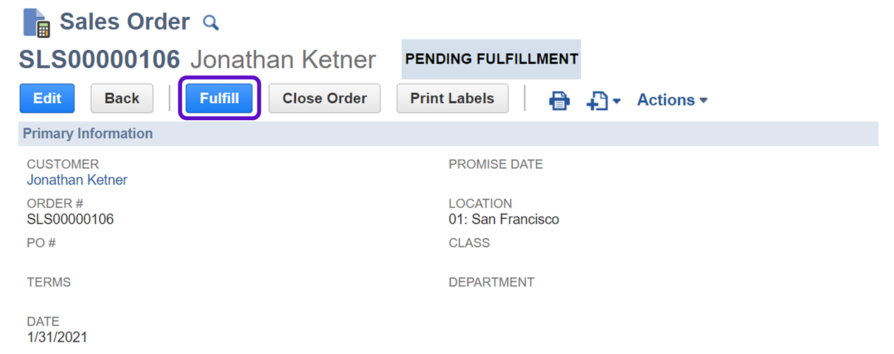The height and width of the screenshot is (354, 894).
Task: Click the large SLS00000106 record heading
Action: pyautogui.click(x=99, y=59)
